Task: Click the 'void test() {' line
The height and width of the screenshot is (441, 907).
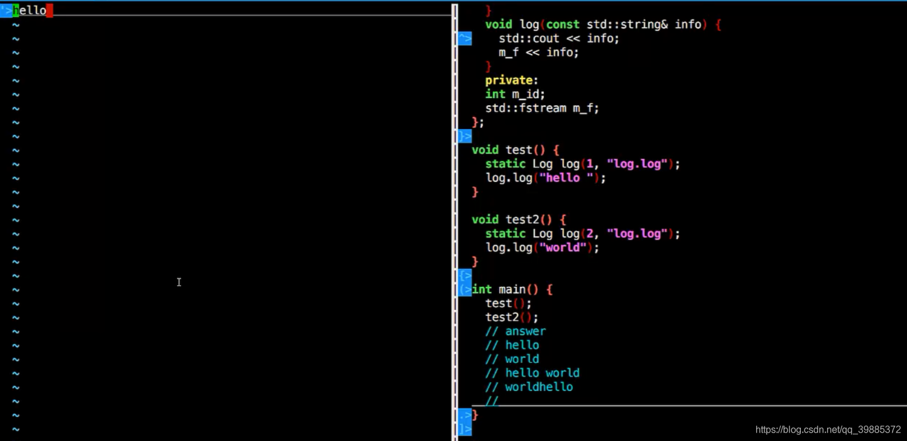Action: coord(515,150)
